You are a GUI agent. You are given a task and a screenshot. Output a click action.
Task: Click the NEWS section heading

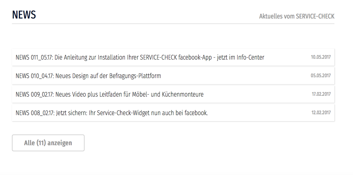click(24, 15)
